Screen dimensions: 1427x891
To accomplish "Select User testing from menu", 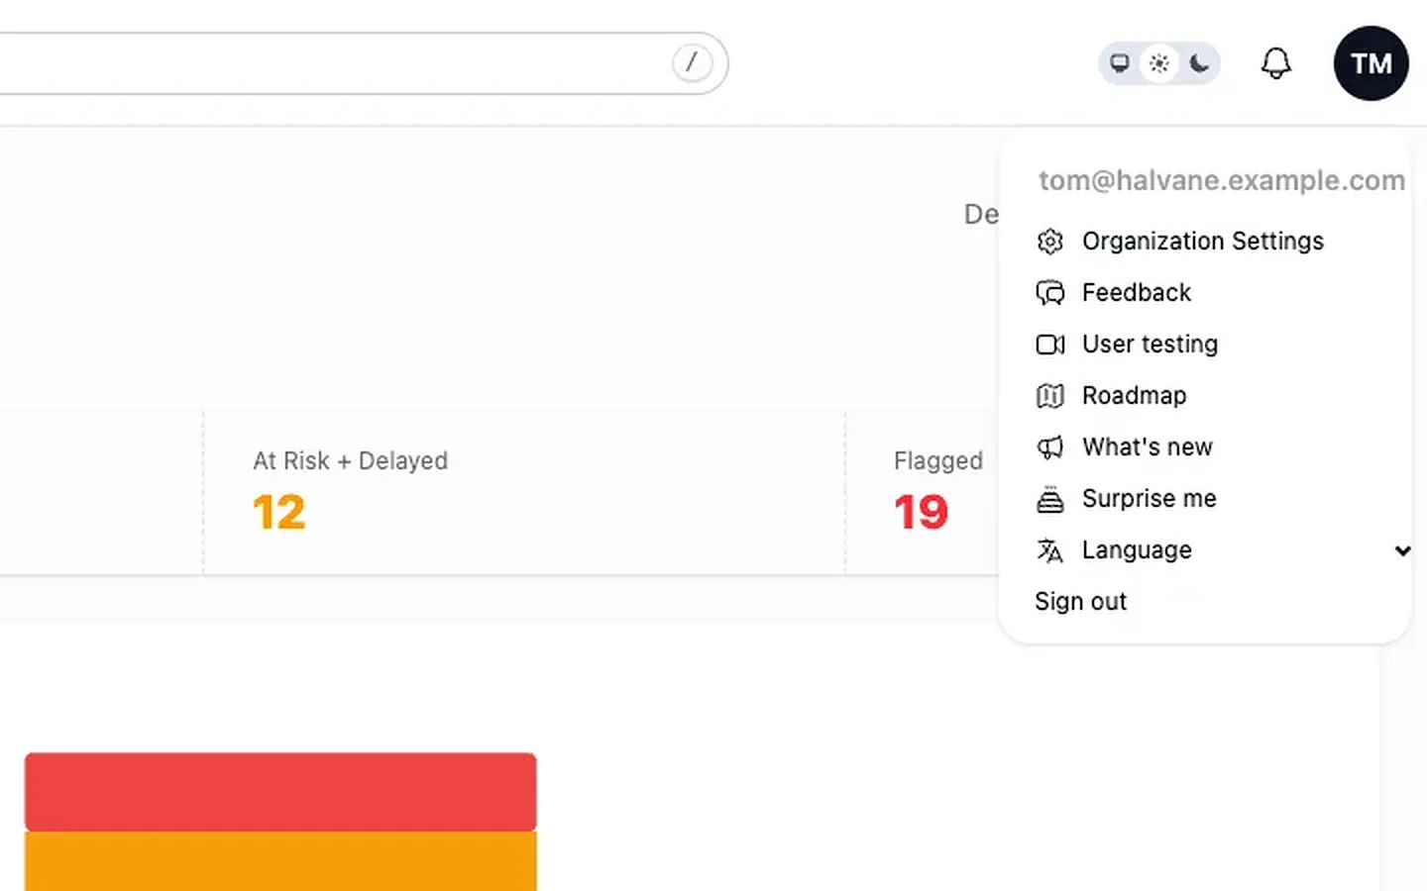I will (x=1150, y=344).
